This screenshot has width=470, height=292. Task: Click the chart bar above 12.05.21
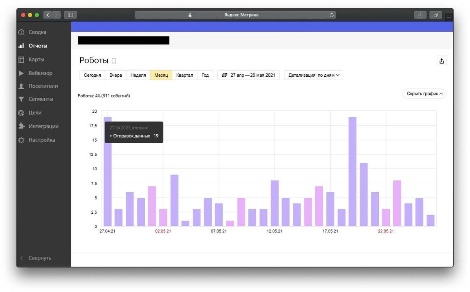(x=275, y=203)
